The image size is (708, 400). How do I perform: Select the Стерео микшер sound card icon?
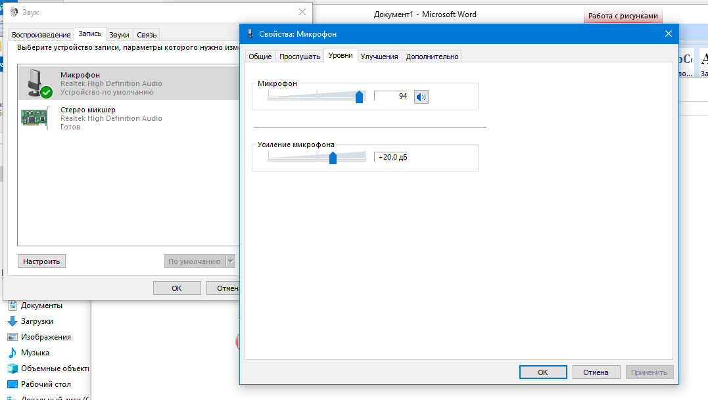pyautogui.click(x=34, y=118)
